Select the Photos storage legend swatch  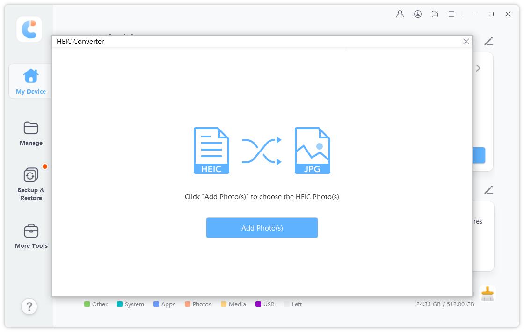tap(188, 304)
